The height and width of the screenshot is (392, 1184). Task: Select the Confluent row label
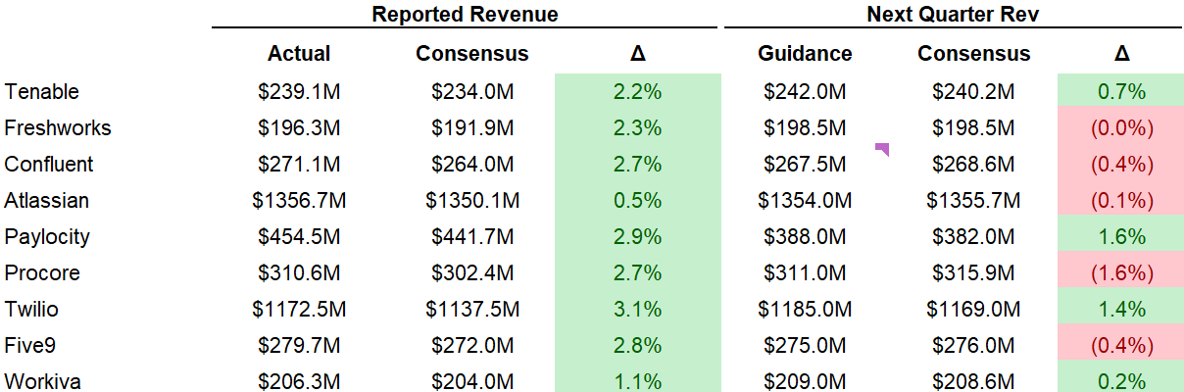tap(49, 164)
